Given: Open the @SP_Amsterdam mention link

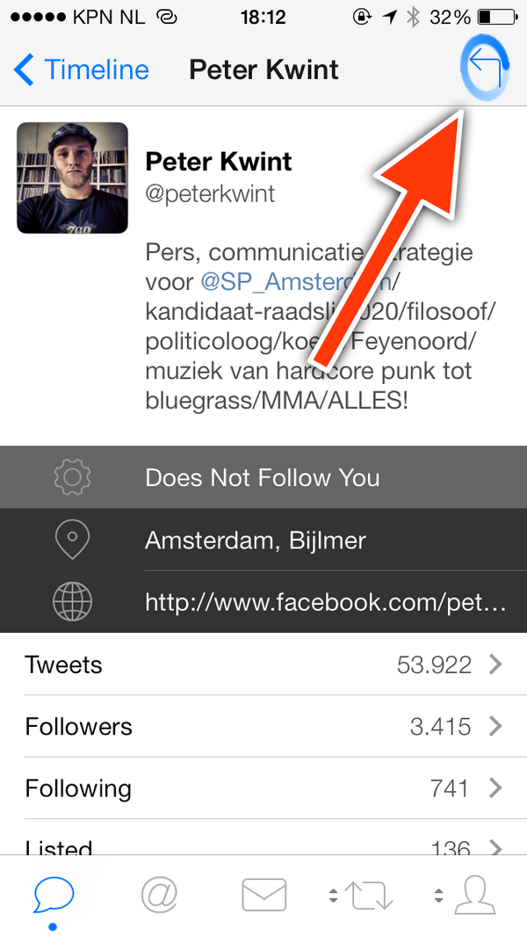Looking at the screenshot, I should (x=296, y=282).
